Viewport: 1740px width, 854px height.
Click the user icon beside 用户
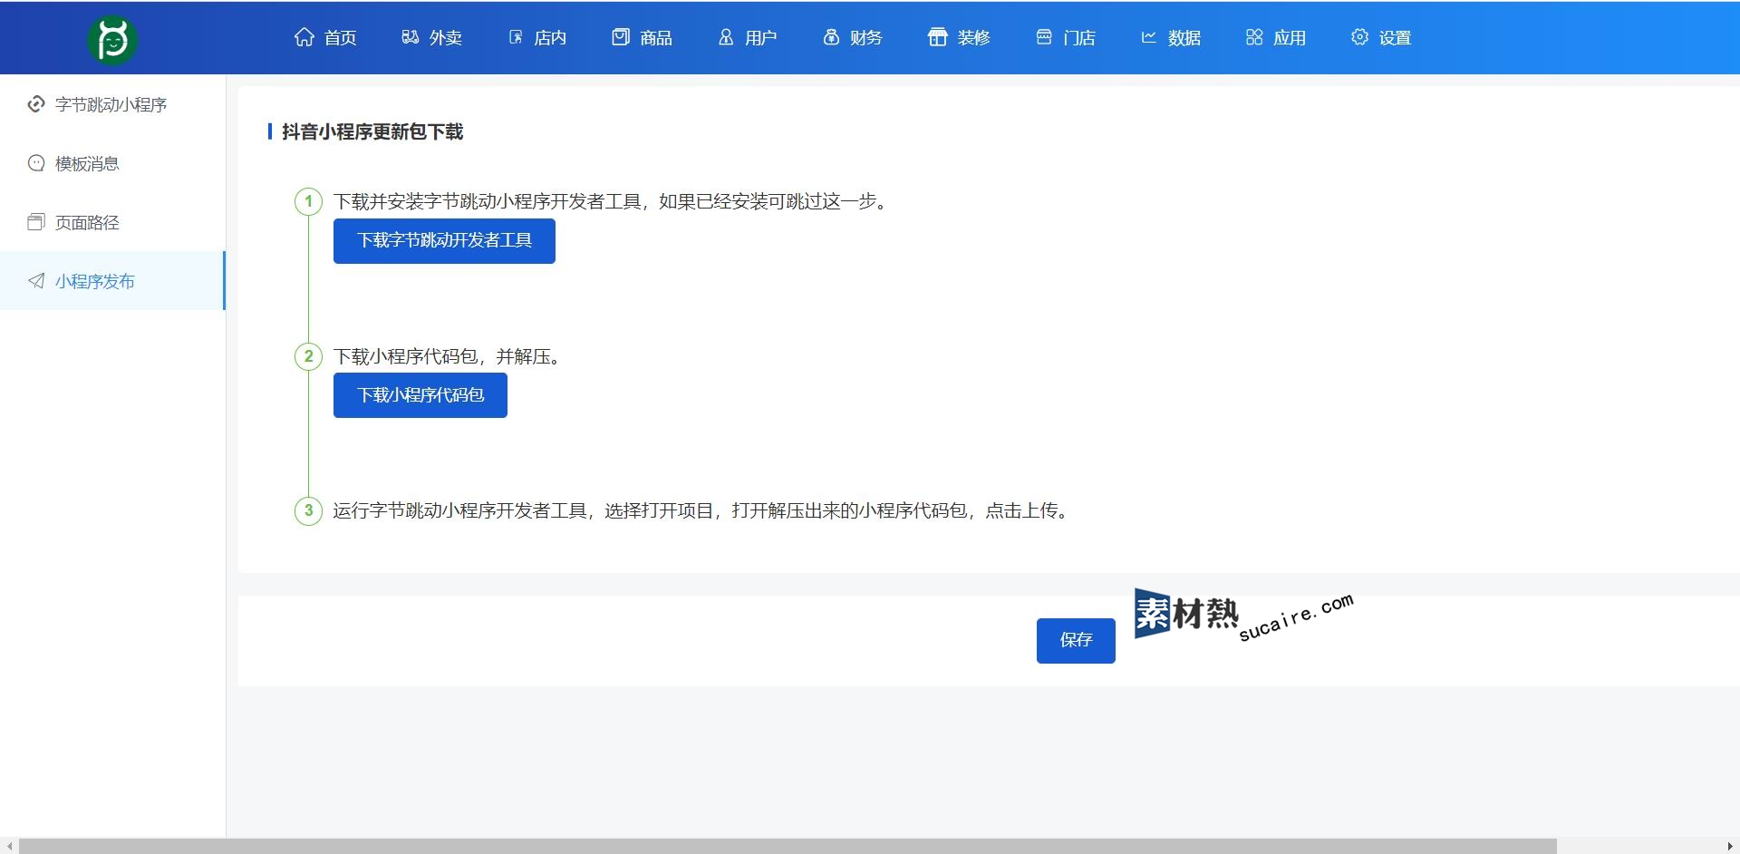(x=726, y=37)
